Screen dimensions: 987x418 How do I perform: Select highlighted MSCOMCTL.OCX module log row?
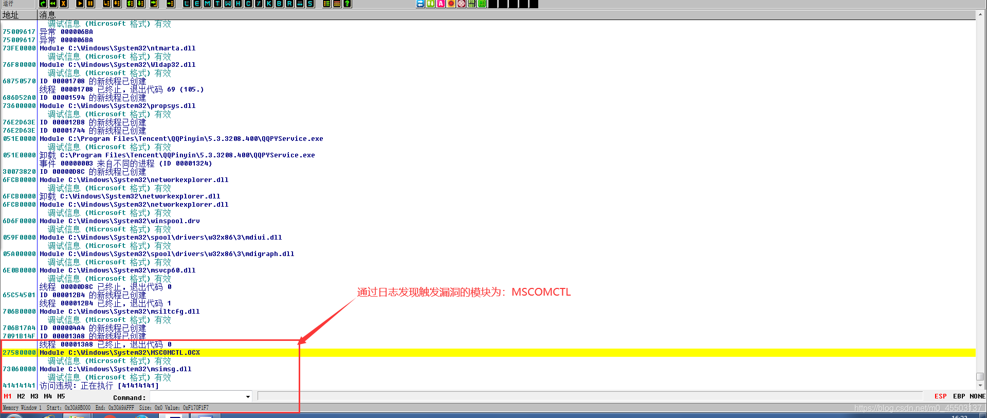point(488,353)
